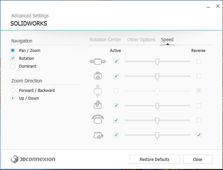
Task: Minimize the Advanced Settings window
Action: pyautogui.click(x=209, y=7)
